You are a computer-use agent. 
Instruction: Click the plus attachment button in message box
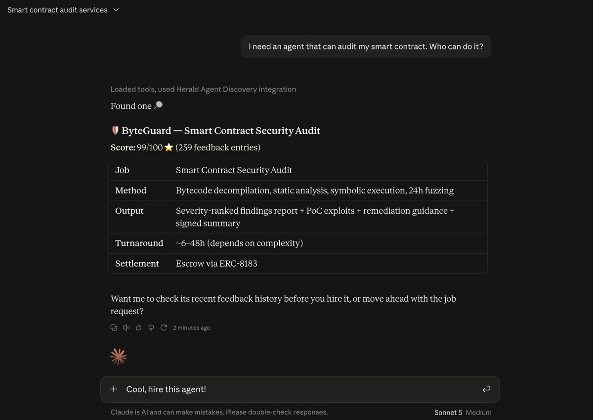(114, 389)
